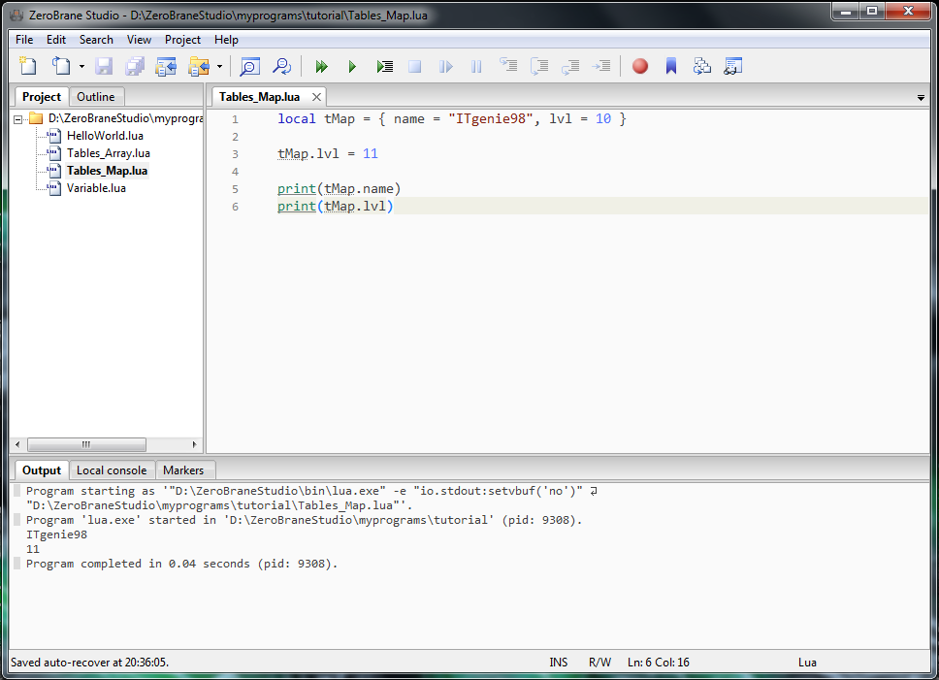Select the Step Into debugging icon
939x680 pixels.
tap(508, 66)
